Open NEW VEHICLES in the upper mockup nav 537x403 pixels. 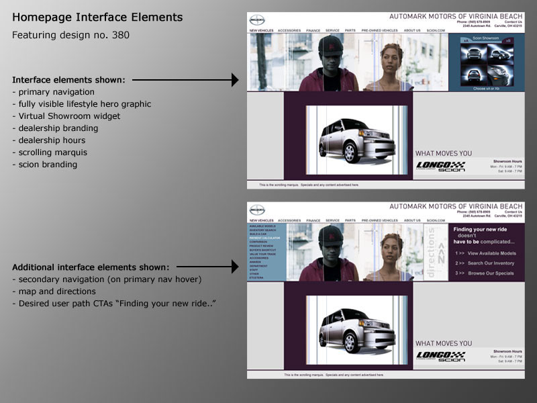[261, 30]
